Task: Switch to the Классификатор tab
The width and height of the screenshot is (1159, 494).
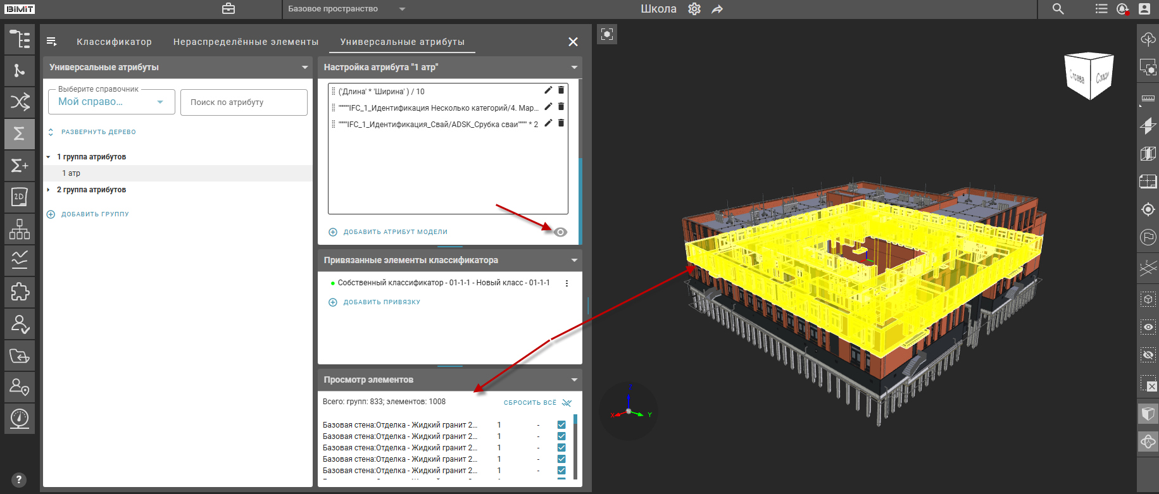Action: (114, 42)
